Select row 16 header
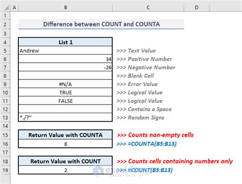Viewport: 242px width, 184px height. tap(5, 144)
